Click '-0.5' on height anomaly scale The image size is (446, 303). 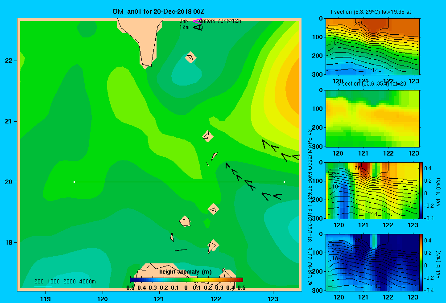129,288
